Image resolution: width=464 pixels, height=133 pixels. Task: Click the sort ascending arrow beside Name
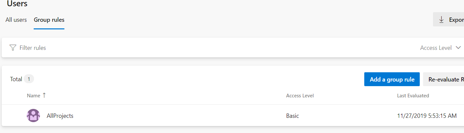(44, 95)
